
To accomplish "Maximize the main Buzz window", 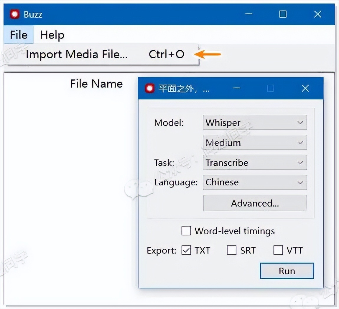I will pyautogui.click(x=283, y=14).
